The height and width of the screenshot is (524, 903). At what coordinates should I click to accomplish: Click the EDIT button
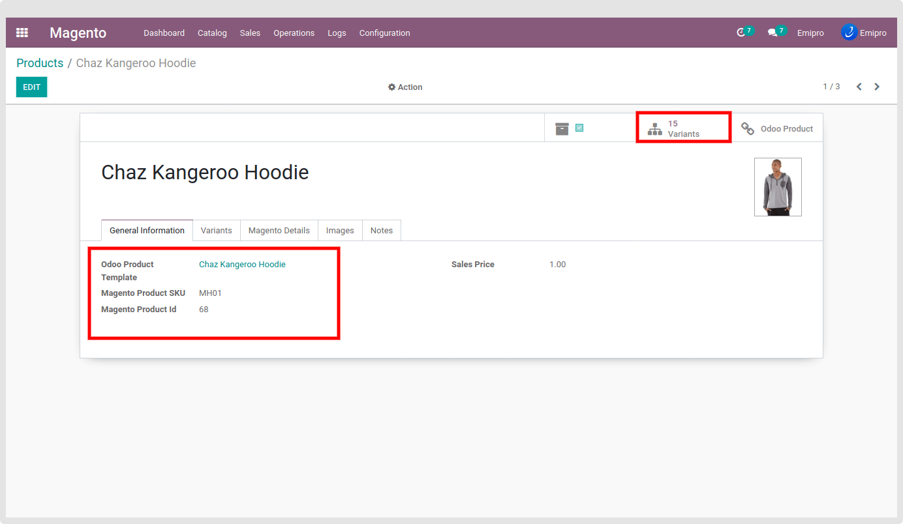tap(32, 87)
